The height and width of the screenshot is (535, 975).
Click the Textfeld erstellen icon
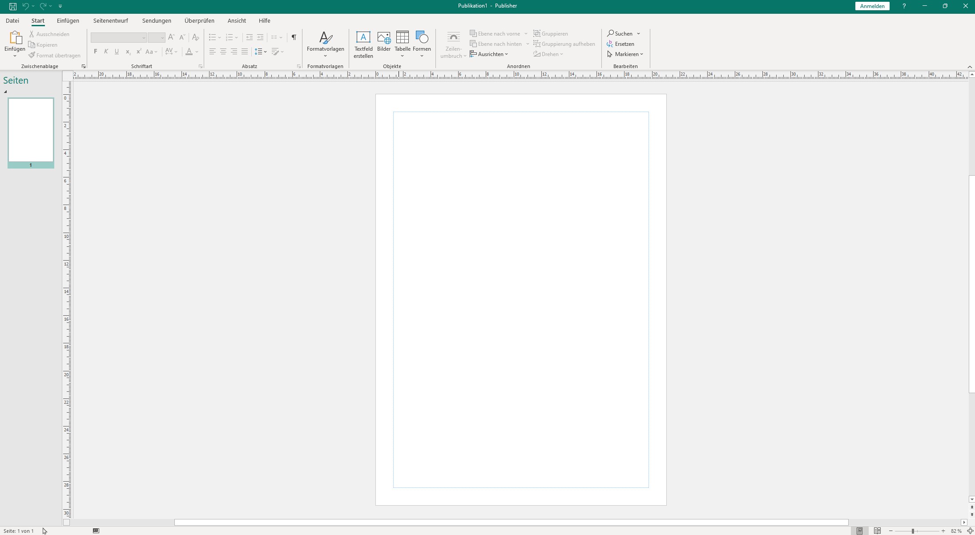[x=363, y=38]
